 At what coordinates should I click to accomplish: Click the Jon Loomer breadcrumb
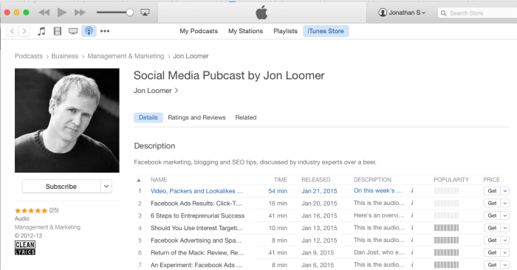point(191,56)
